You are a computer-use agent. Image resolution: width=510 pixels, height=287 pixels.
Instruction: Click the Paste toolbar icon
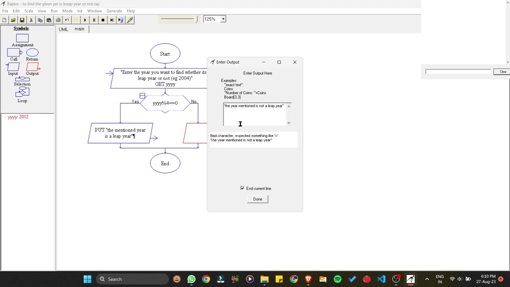[49, 20]
